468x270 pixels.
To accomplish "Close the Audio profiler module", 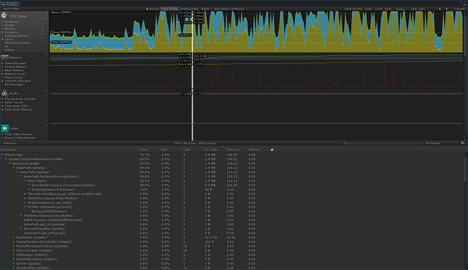I will point(47,90).
